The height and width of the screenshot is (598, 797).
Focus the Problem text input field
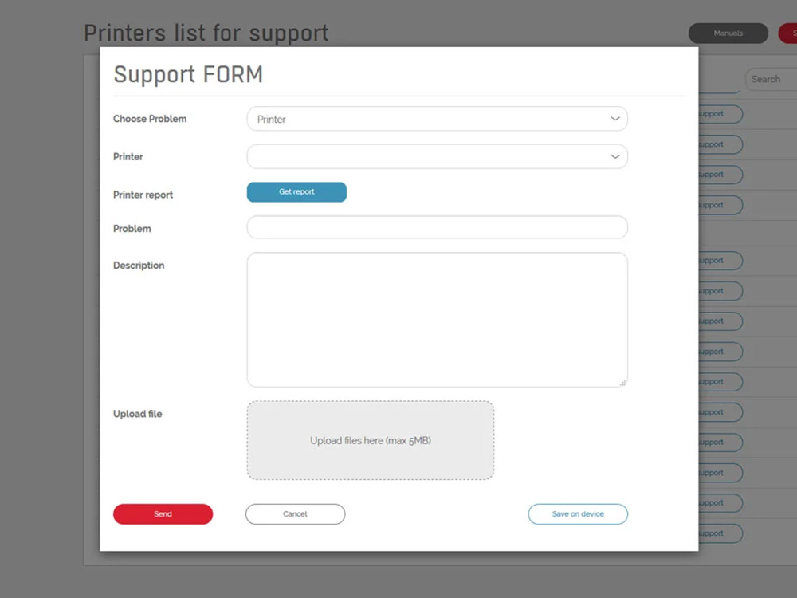[437, 227]
